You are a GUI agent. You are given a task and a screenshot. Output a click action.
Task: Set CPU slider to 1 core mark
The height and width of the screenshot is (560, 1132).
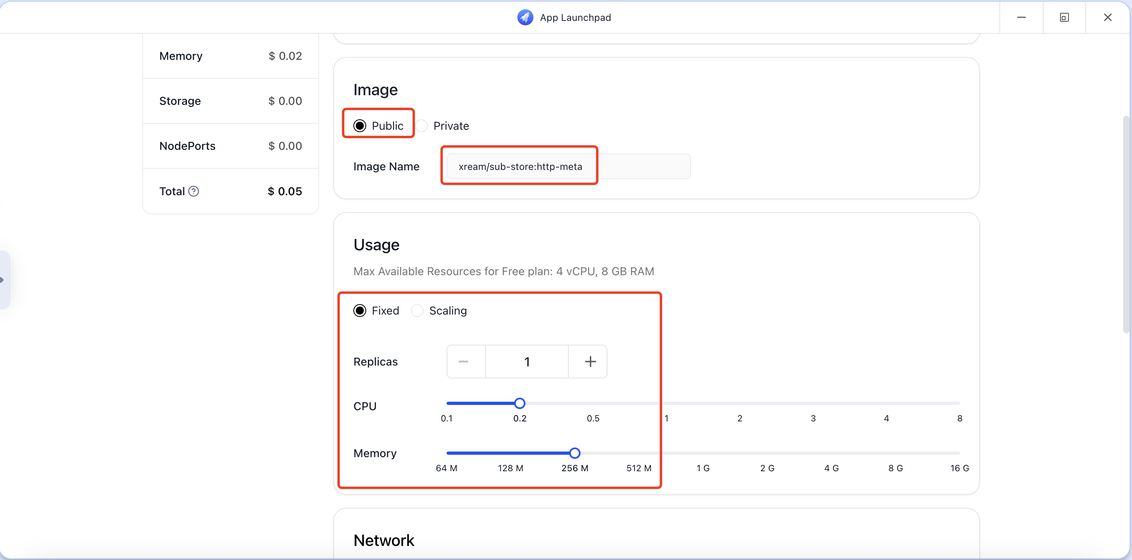[666, 403]
